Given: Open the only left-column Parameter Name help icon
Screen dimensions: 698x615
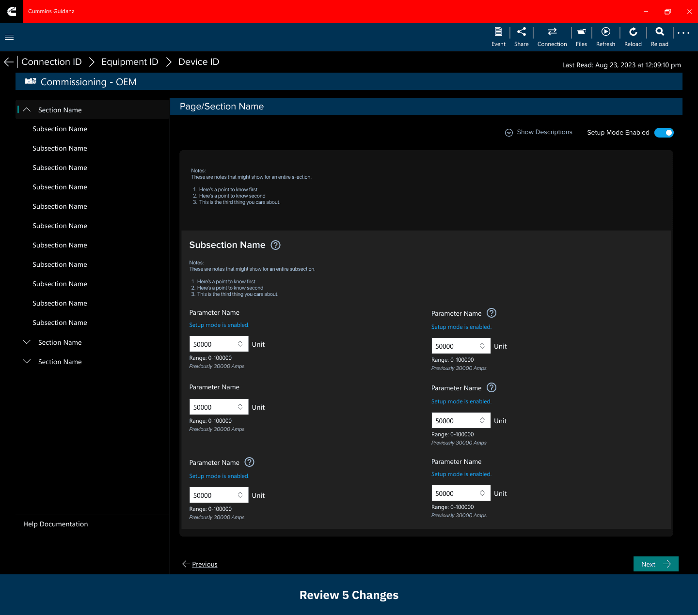Looking at the screenshot, I should tap(249, 462).
